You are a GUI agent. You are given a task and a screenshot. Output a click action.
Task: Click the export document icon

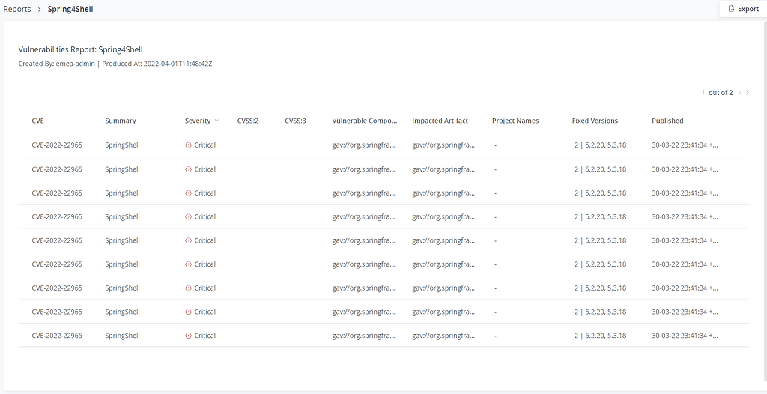click(732, 9)
